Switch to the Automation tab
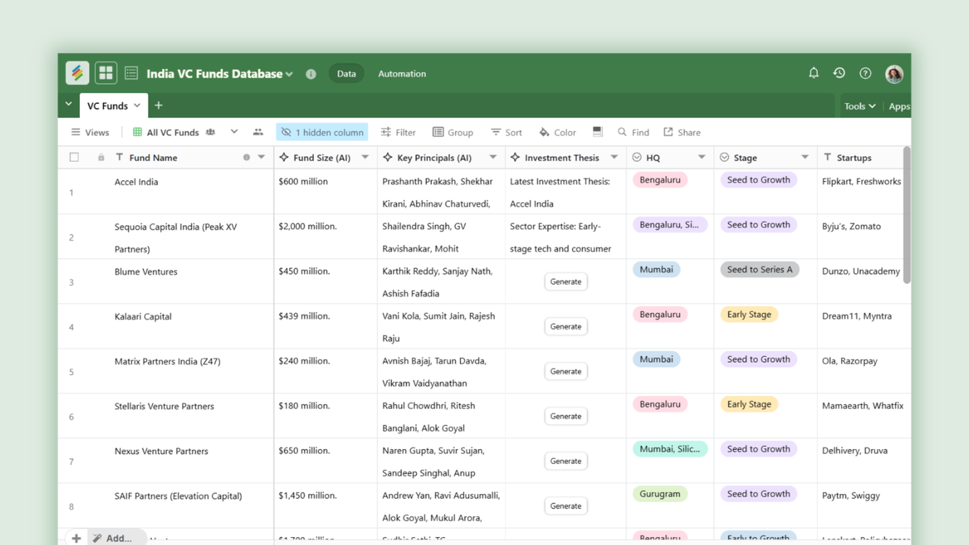 [401, 73]
